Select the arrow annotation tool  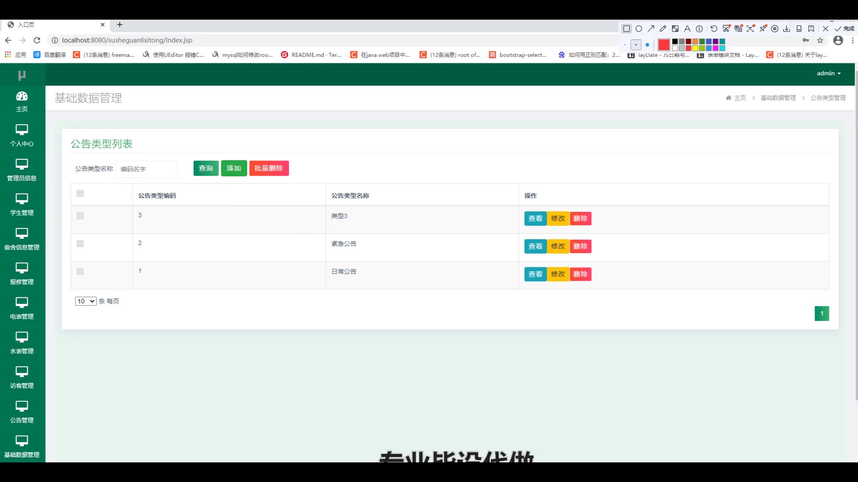click(x=651, y=29)
